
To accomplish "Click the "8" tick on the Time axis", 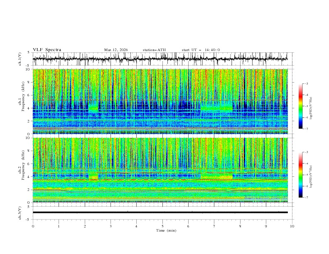I will click(240, 226).
